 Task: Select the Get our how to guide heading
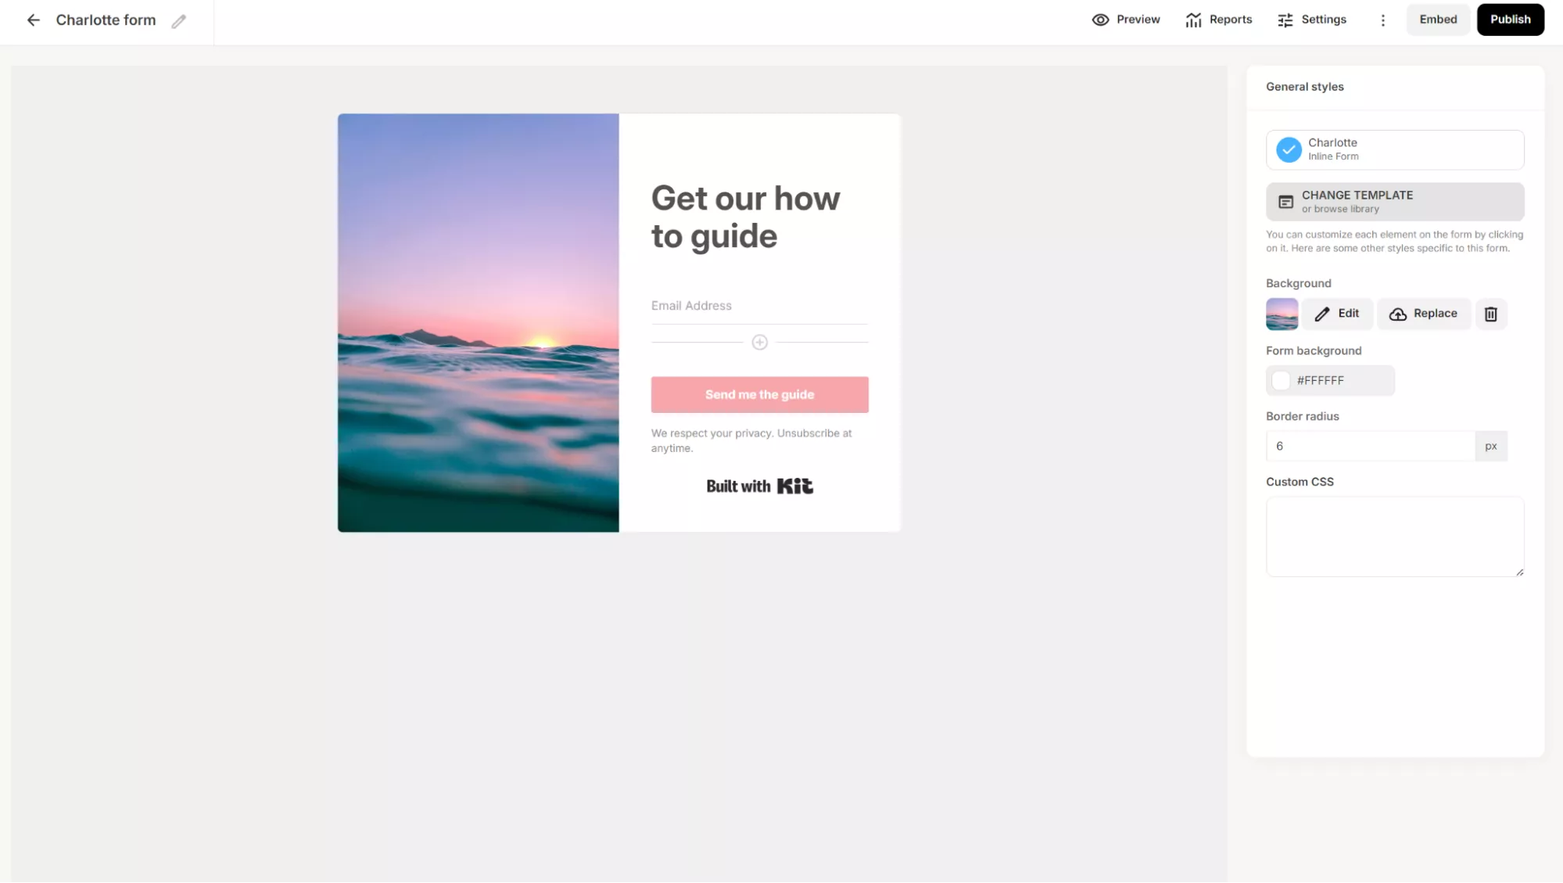745,217
